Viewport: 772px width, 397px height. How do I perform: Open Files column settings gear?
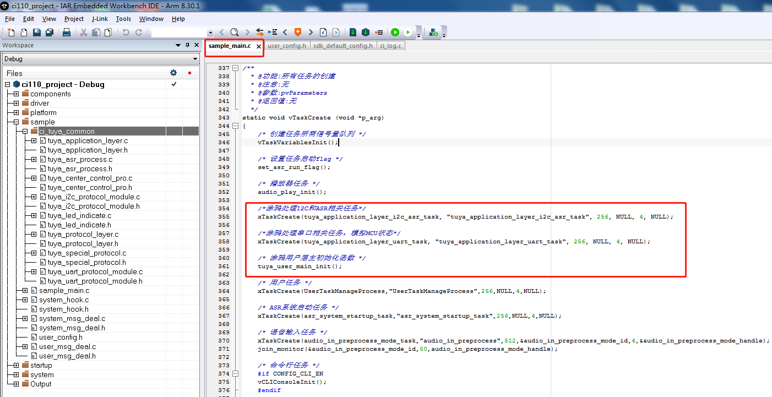(x=173, y=73)
